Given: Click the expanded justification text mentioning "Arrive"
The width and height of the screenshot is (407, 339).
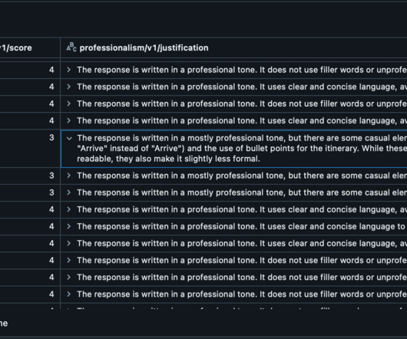Looking at the screenshot, I should (242, 148).
